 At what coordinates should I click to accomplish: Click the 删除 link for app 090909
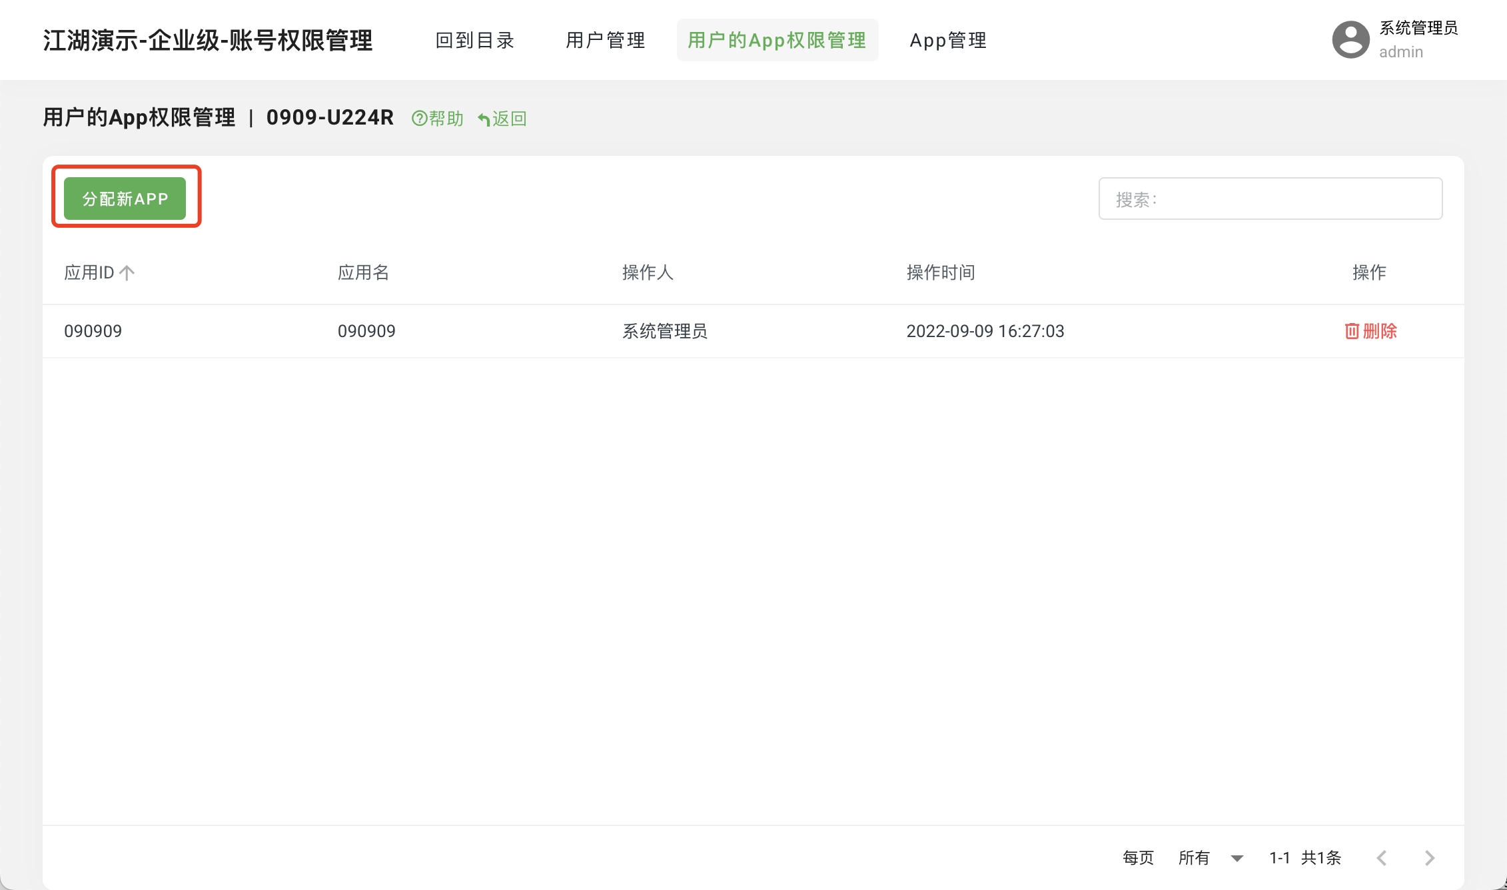pos(1380,331)
